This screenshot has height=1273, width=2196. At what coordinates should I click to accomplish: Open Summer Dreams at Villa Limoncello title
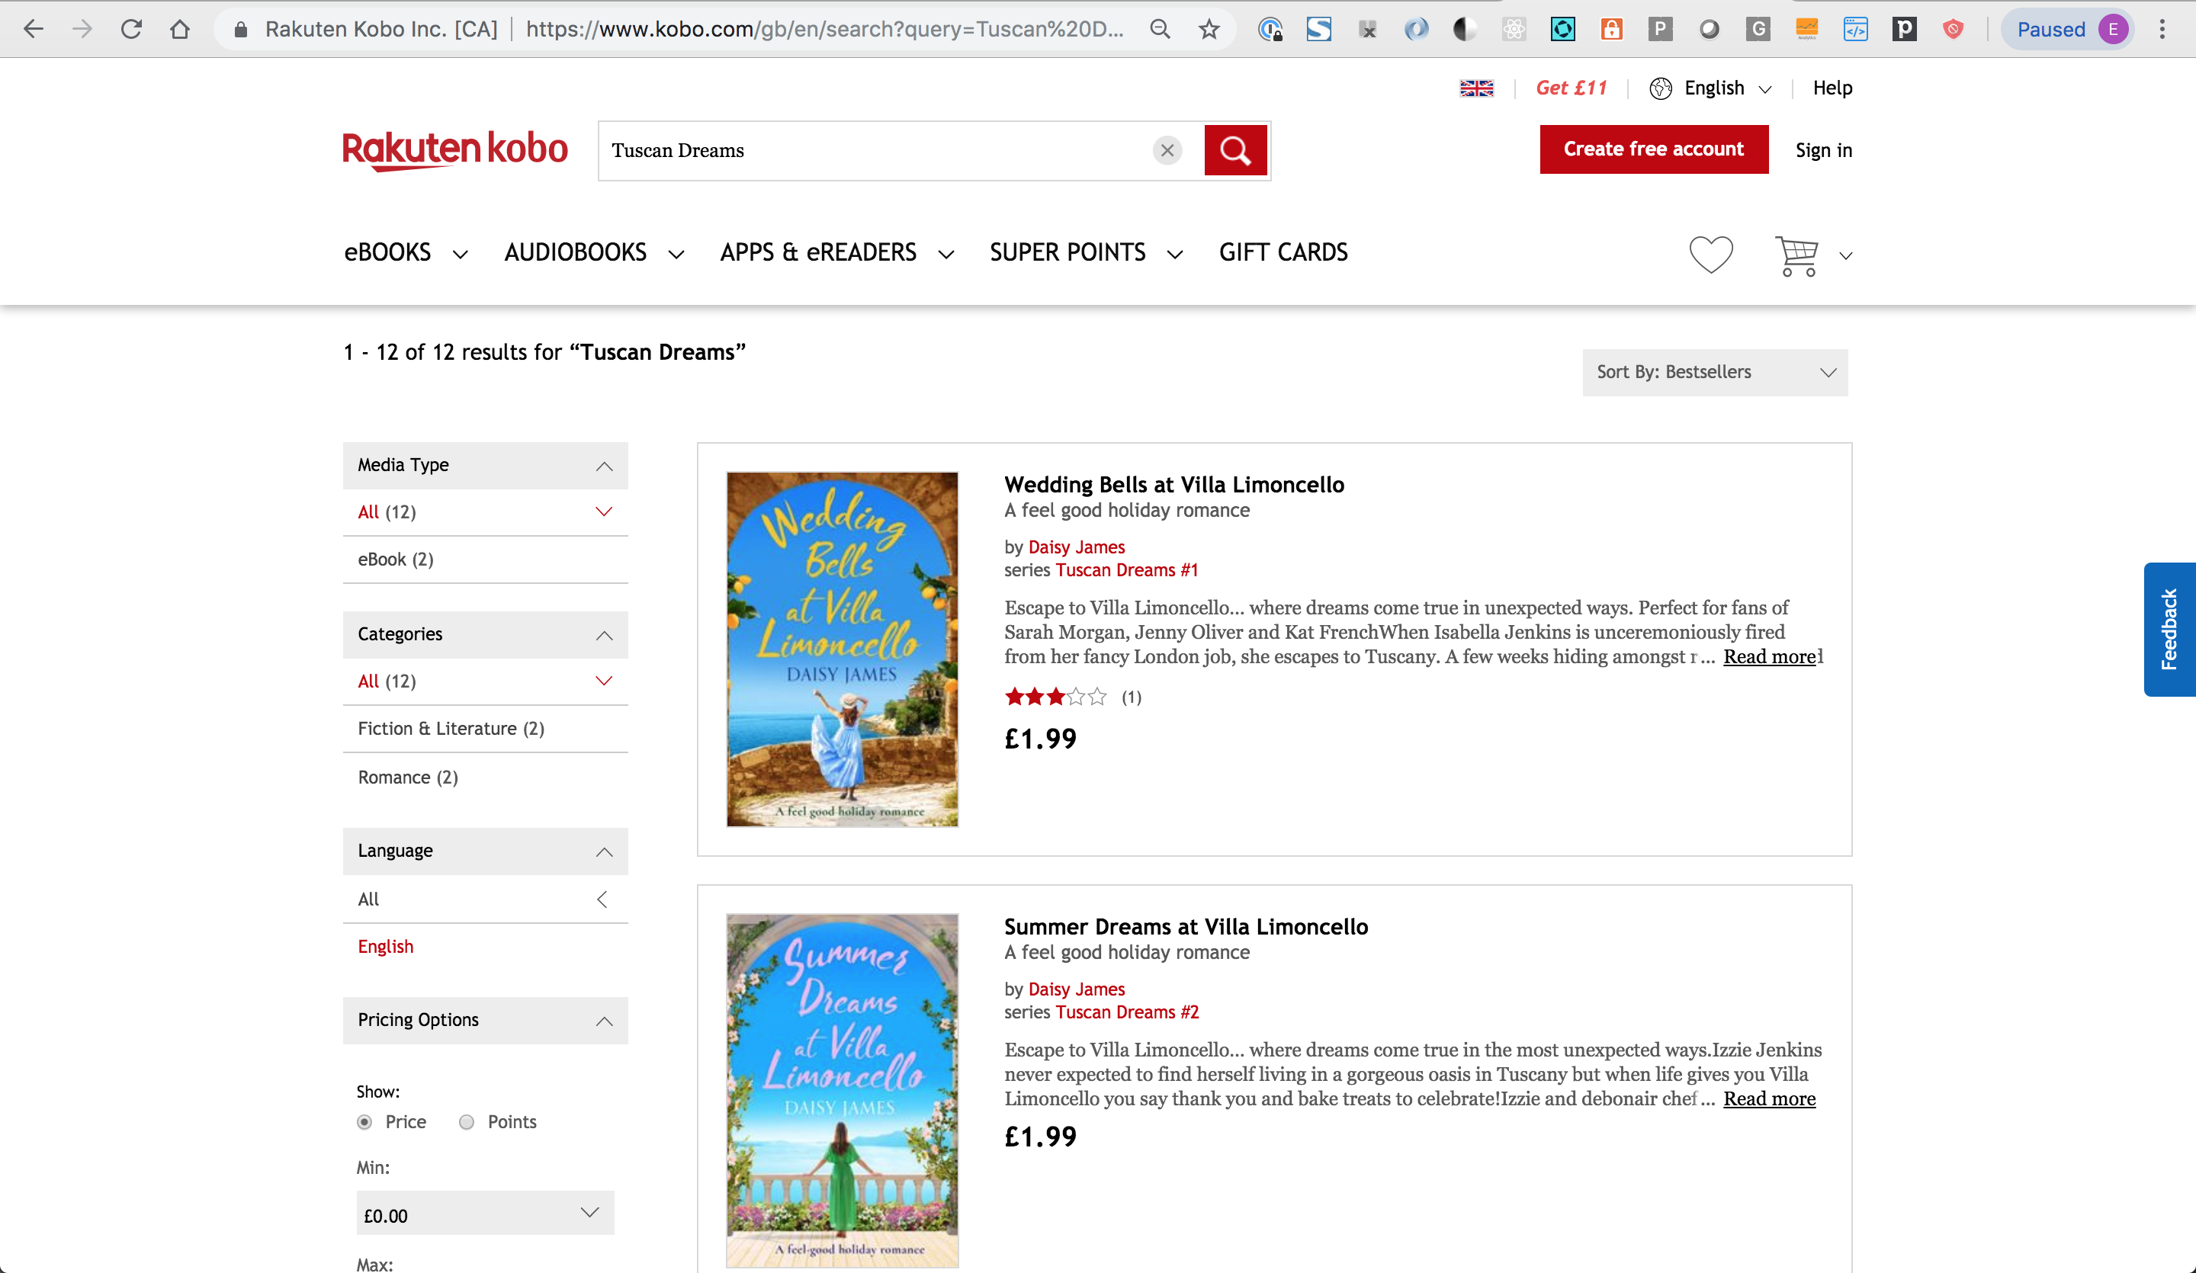tap(1186, 926)
